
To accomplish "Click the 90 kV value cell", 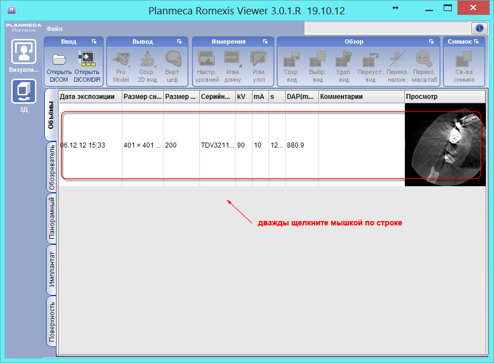I will click(244, 145).
